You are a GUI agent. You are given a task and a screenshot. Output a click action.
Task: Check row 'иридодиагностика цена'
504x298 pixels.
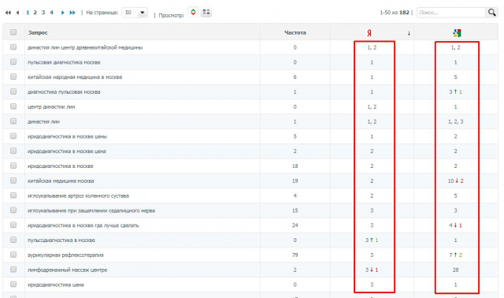[13, 284]
